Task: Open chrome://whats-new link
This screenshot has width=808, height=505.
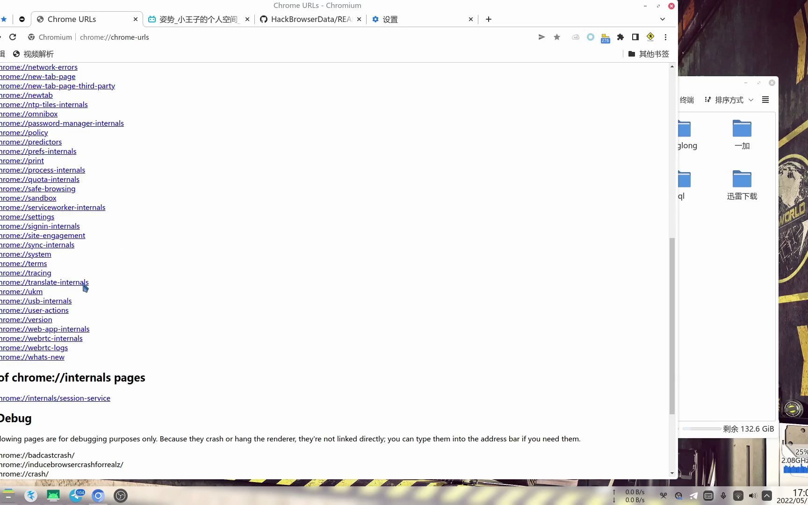Action: [32, 357]
